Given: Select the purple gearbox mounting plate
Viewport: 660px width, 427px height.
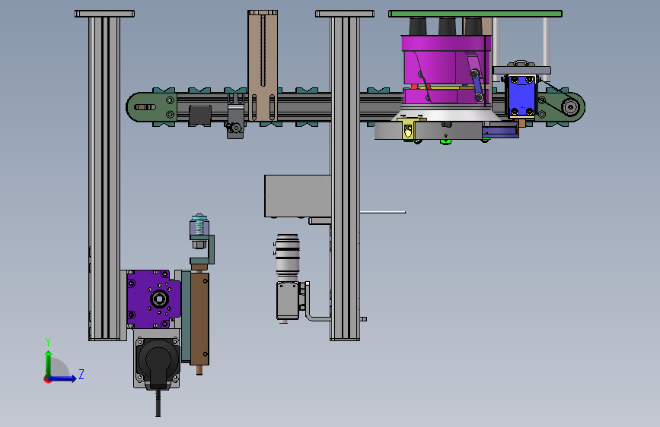Looking at the screenshot, I should coord(154,299).
